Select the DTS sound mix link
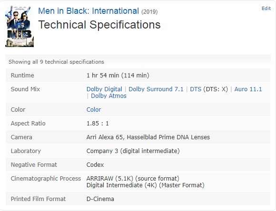 pyautogui.click(x=196, y=89)
